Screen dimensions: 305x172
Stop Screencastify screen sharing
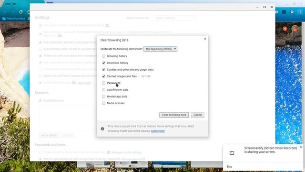click(229, 167)
